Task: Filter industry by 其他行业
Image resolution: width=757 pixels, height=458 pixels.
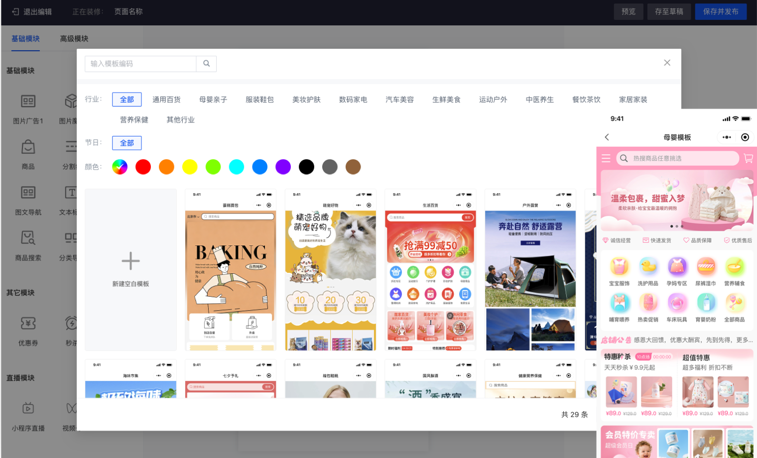Action: (181, 120)
